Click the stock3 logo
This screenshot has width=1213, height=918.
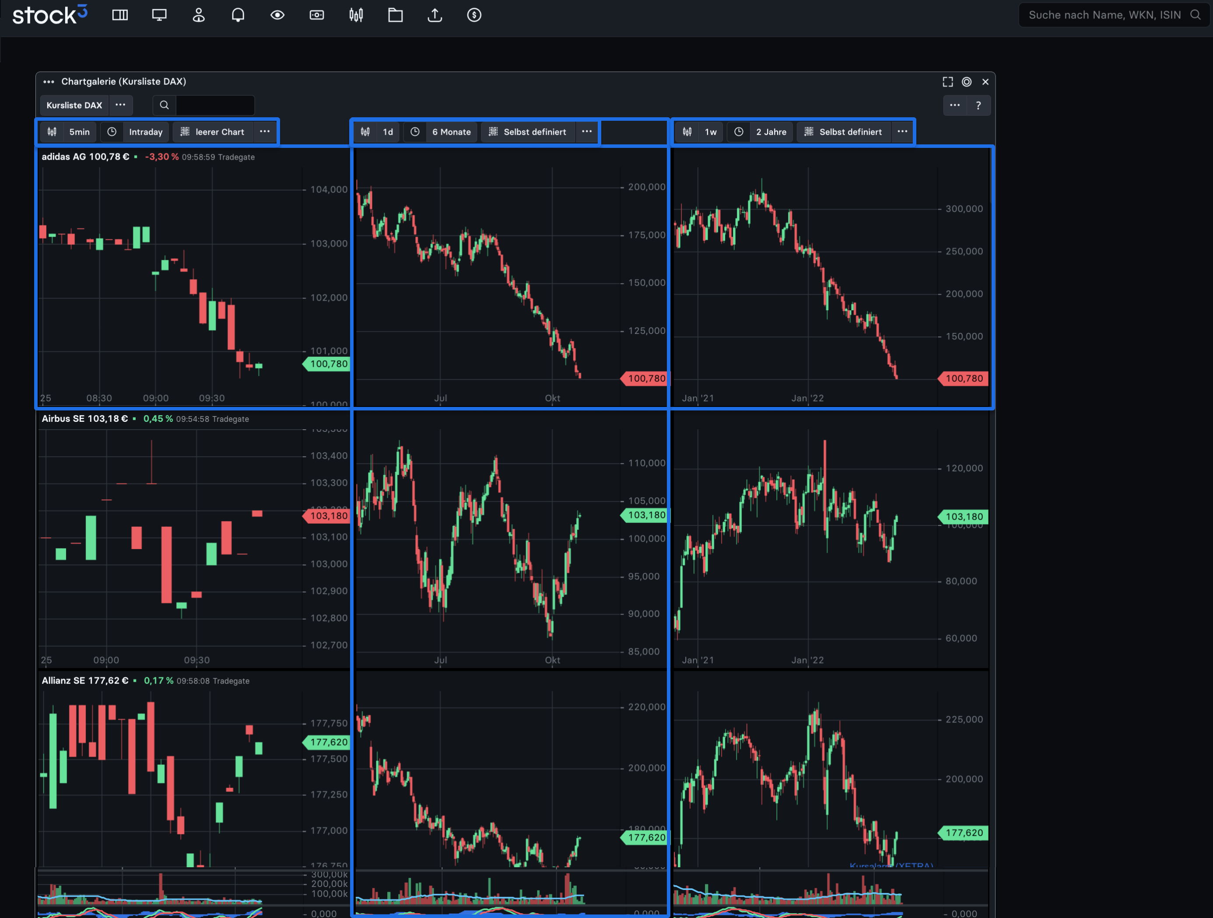(50, 15)
